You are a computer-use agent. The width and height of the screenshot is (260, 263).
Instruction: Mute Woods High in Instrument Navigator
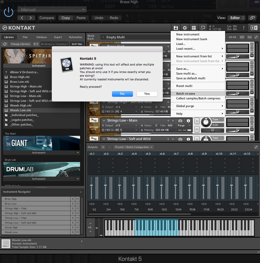tap(77, 228)
